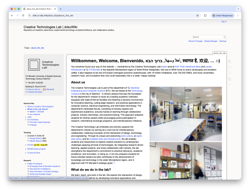The image size is (250, 191).
Task: Open Chrome three-dot menu
Action: (238, 15)
